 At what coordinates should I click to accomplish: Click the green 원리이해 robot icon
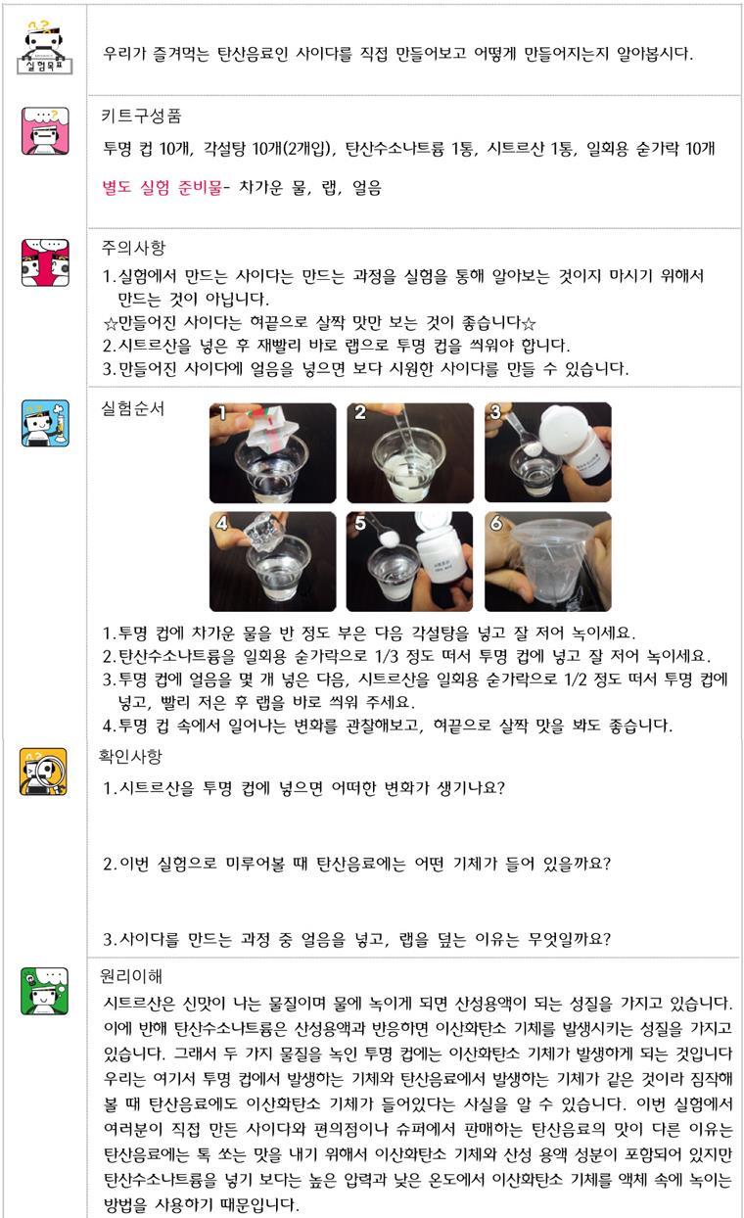click(44, 990)
